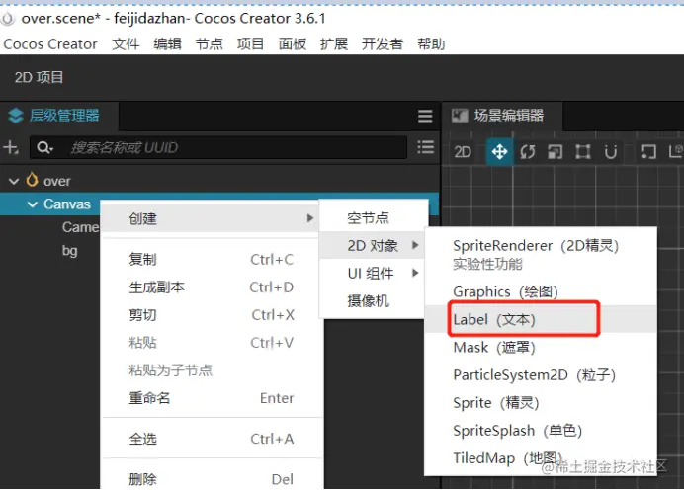Open the 扩展 menu

tap(334, 44)
